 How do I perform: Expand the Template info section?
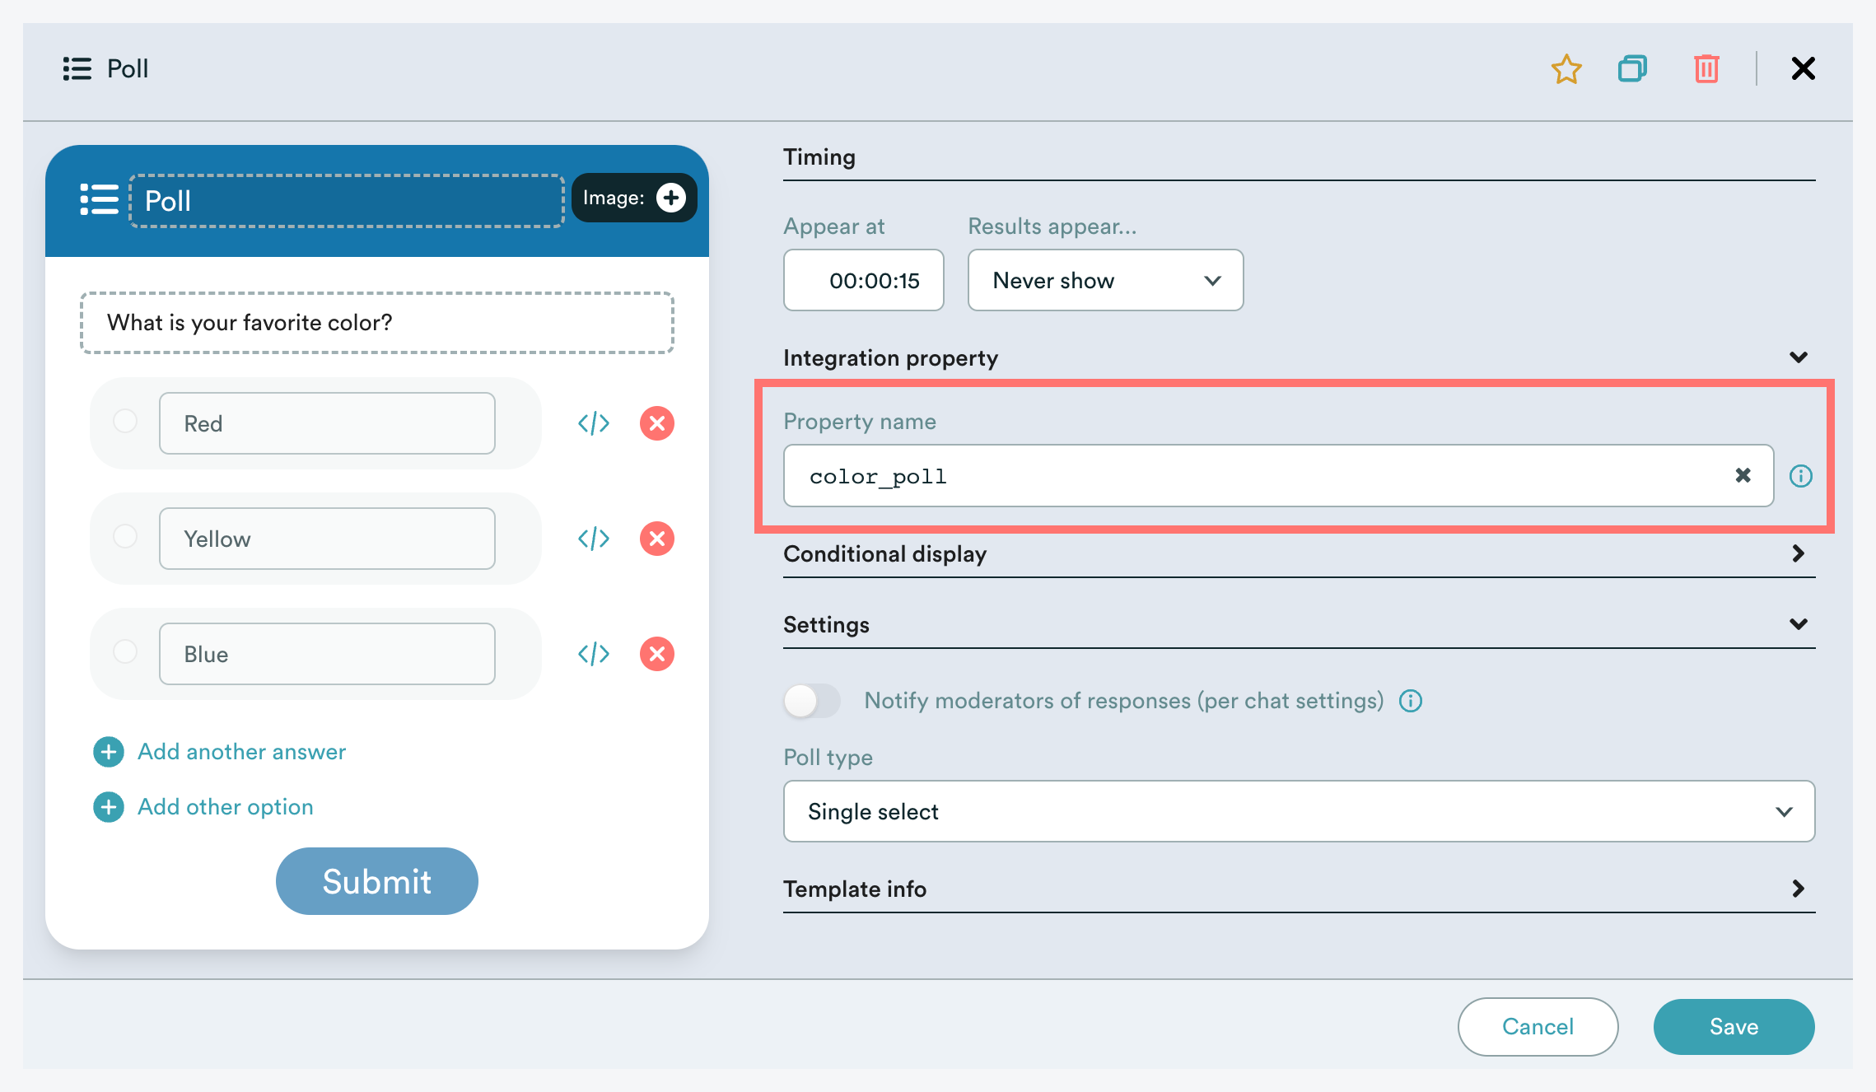[x=1798, y=889]
